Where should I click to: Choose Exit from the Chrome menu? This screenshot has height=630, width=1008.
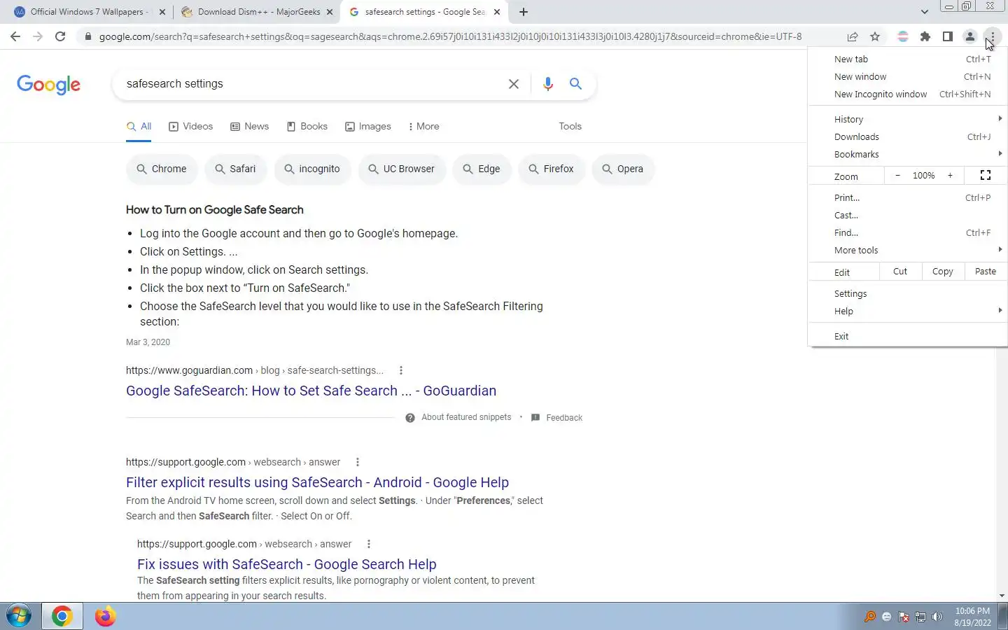point(908,337)
